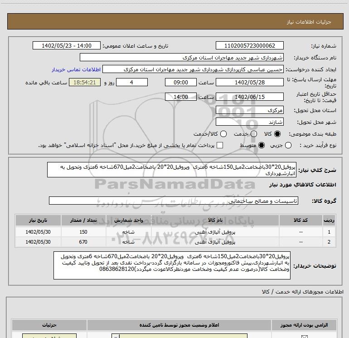Click the buyer name field شهرداری شهر جدید مهاجران

coord(182,58)
